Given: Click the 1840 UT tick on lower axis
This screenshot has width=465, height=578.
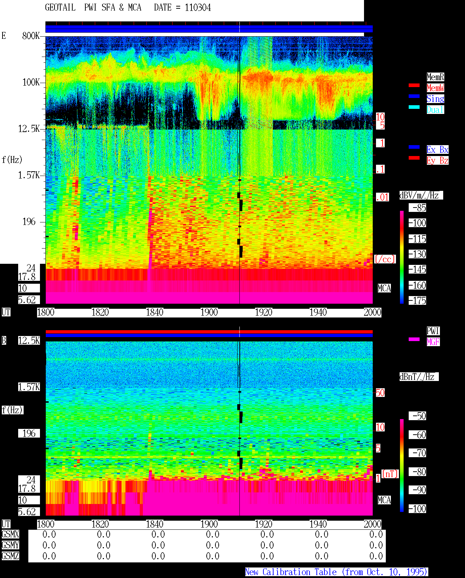Looking at the screenshot, I should click(154, 524).
